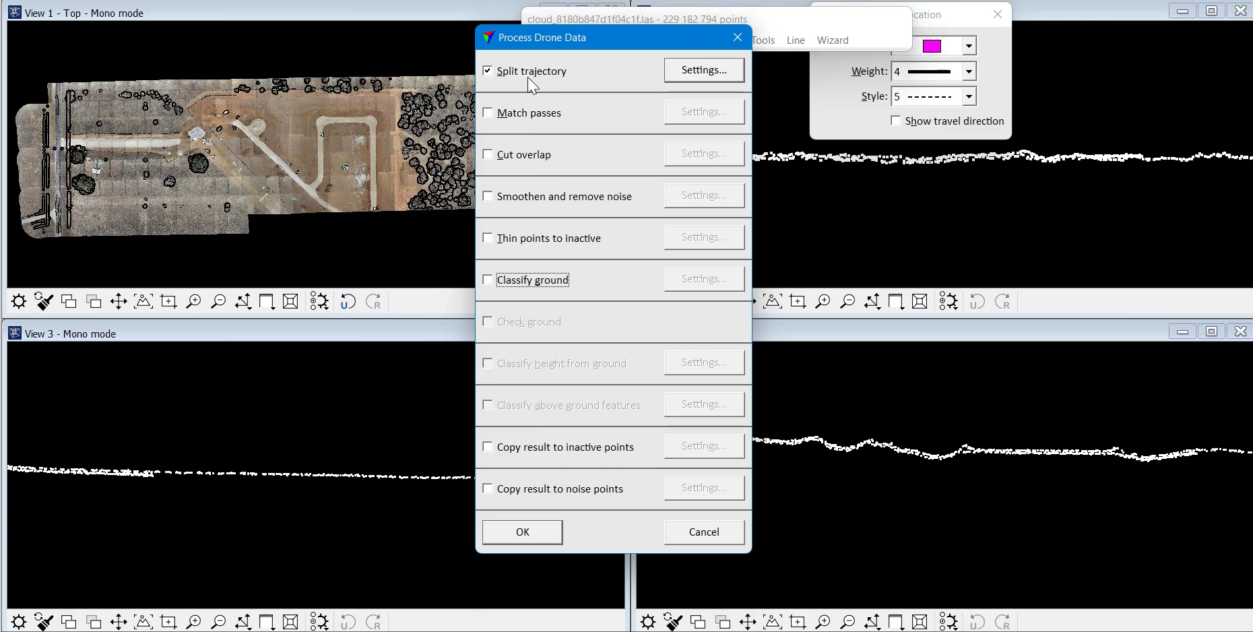This screenshot has width=1253, height=632.
Task: Confirm Process Drone Data with OK
Action: tap(523, 532)
